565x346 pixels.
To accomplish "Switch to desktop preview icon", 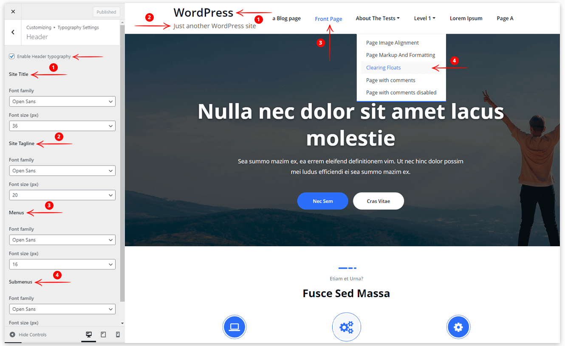I will pyautogui.click(x=89, y=335).
